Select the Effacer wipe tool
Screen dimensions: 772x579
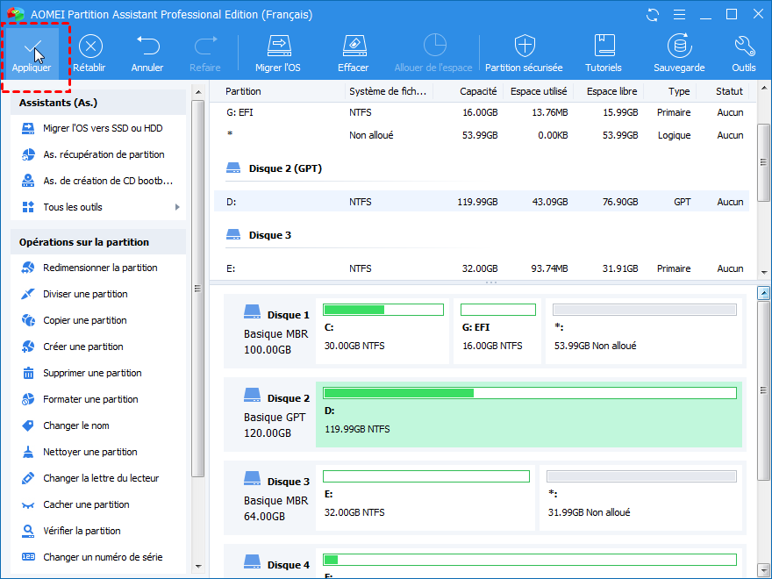(x=353, y=46)
